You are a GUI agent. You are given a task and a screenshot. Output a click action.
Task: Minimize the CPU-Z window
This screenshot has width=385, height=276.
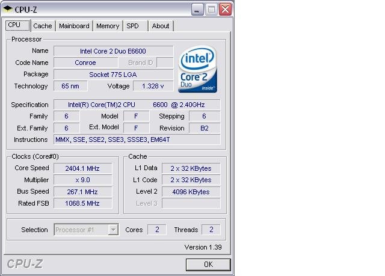(197, 10)
